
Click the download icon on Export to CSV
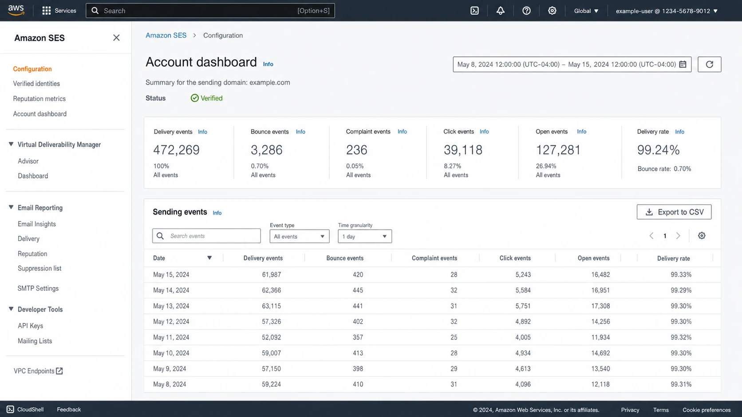click(649, 212)
